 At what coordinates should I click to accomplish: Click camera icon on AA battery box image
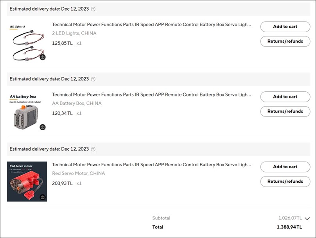pos(43,127)
